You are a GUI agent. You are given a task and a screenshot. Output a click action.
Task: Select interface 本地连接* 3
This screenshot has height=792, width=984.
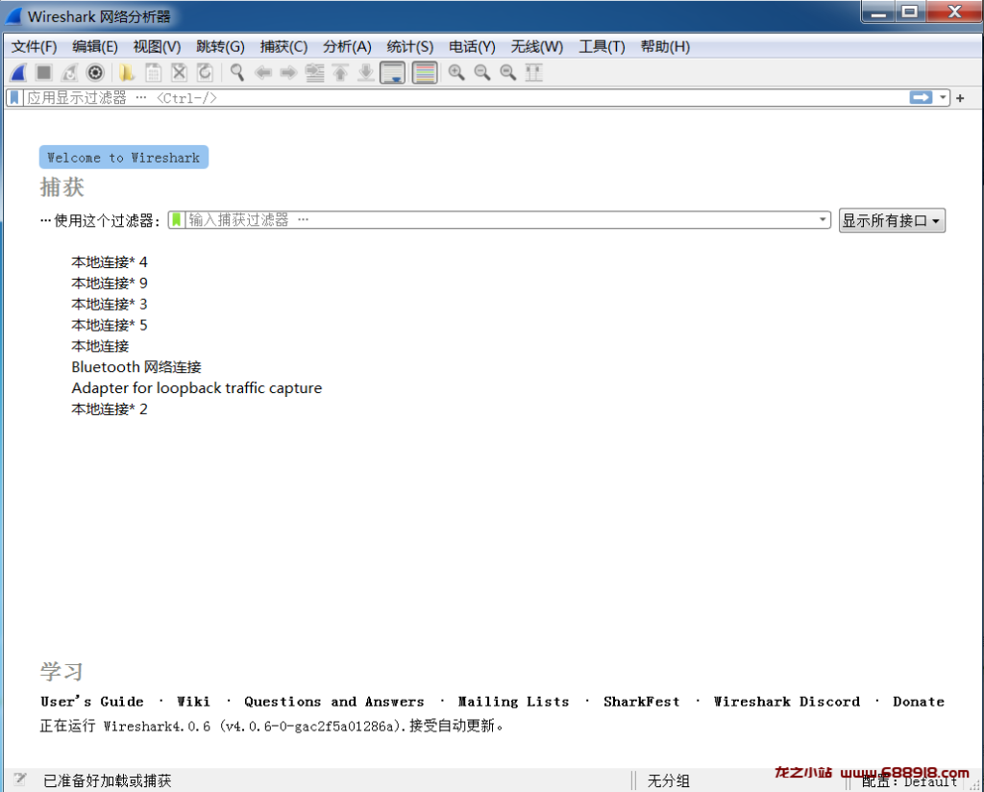point(110,304)
